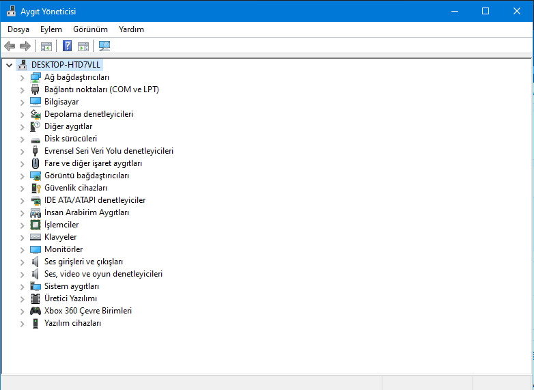Expand the Diğer aygıtlar category

click(23, 127)
